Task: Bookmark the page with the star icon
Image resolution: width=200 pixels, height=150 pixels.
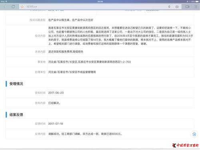Action: (x=22, y=7)
